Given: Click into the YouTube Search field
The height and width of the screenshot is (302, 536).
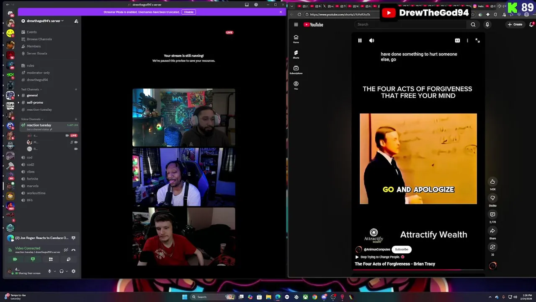Looking at the screenshot, I should 410,24.
